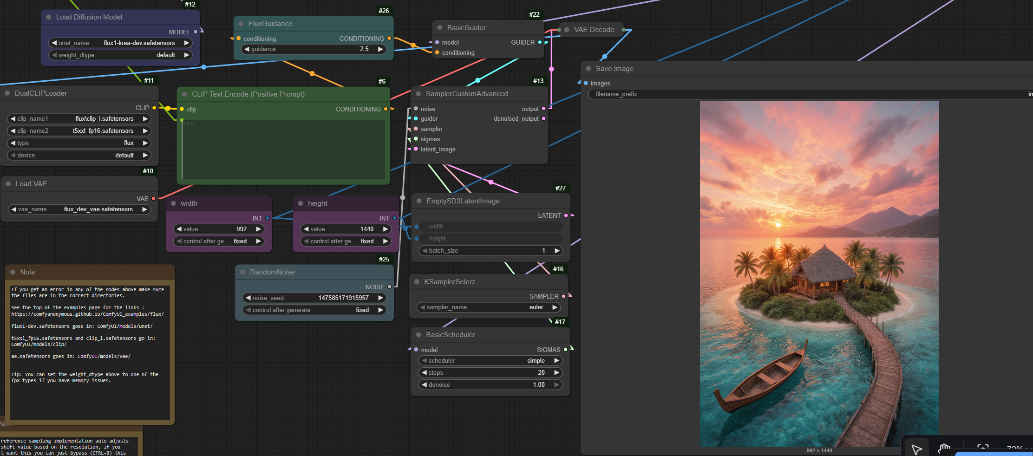
Task: Click the right arrow on clip_name1
Action: pyautogui.click(x=145, y=118)
